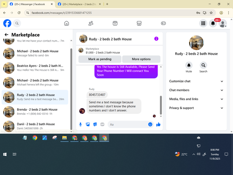This screenshot has width=233, height=175.
Task: Click Rudy's large profile picture thumbnail
Action: tap(196, 42)
